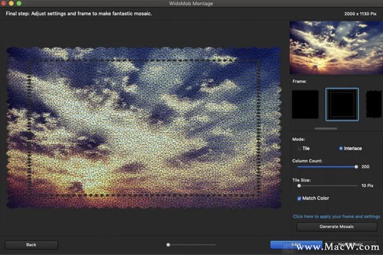Go back with the Back button

click(x=31, y=245)
